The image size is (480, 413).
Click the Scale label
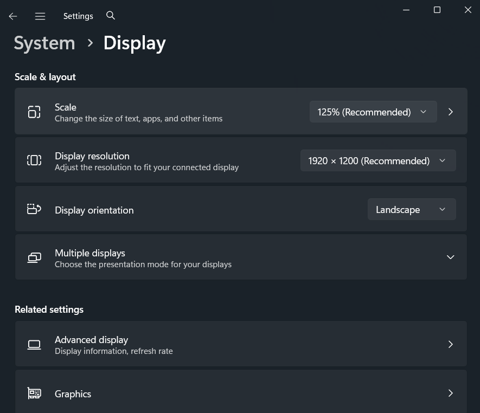[66, 107]
